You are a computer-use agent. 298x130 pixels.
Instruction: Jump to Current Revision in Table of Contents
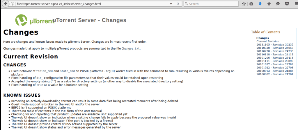click(x=268, y=41)
